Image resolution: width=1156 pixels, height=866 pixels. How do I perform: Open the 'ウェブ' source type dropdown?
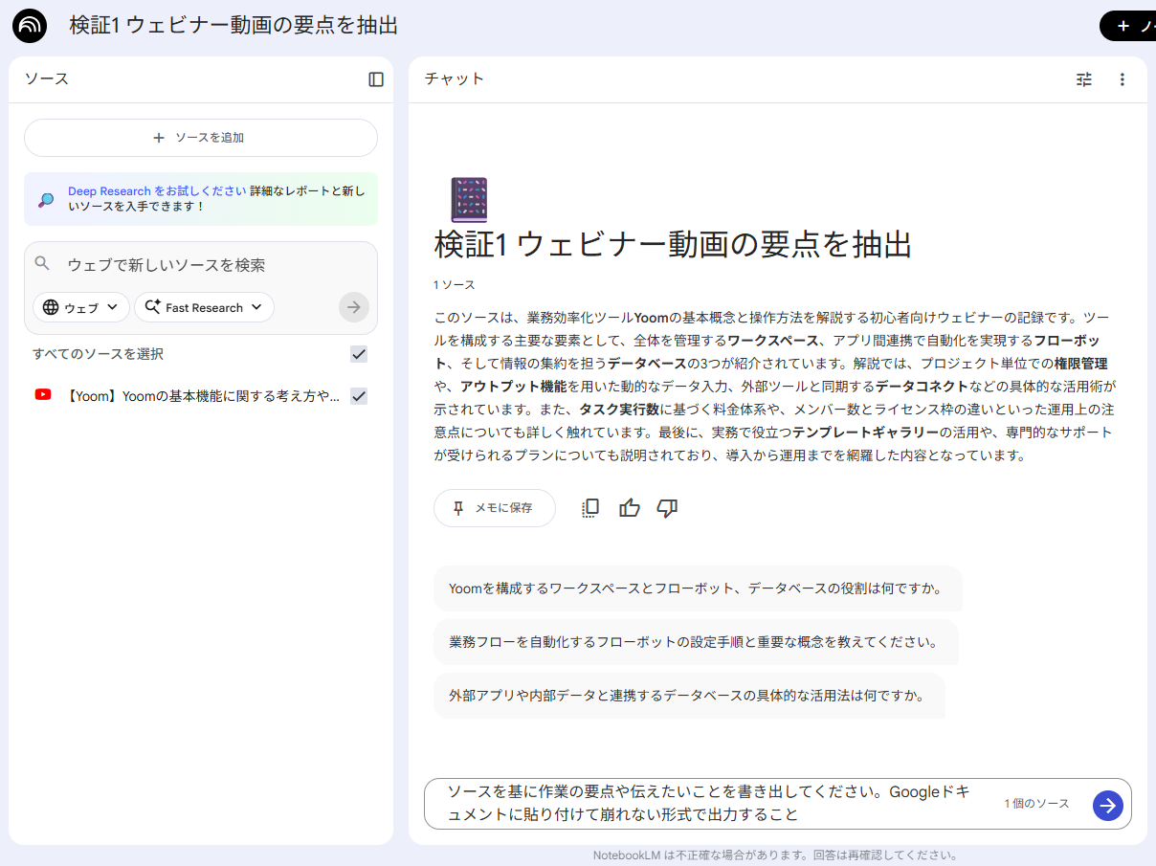(x=81, y=307)
